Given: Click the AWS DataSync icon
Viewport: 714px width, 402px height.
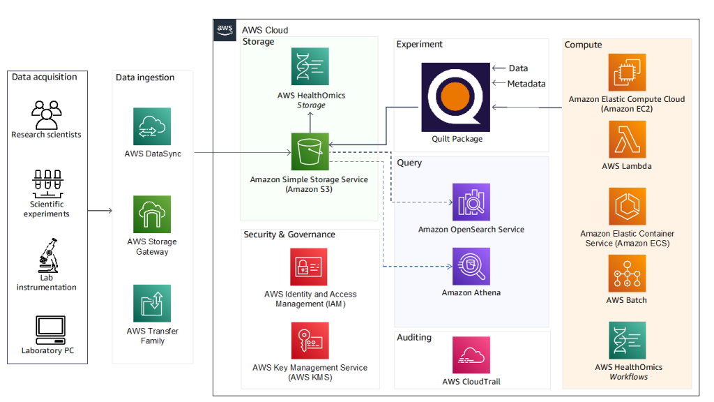Looking at the screenshot, I should [152, 127].
